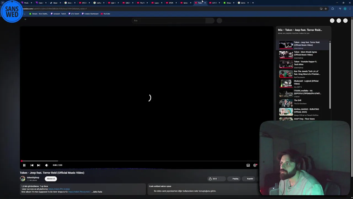Viewport: 353px width, 199px height.
Task: Switch to the donk browser tab
Action: tap(243, 3)
